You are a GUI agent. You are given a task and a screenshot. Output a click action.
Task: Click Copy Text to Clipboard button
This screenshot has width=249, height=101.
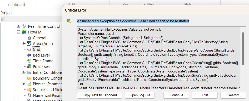99,95
